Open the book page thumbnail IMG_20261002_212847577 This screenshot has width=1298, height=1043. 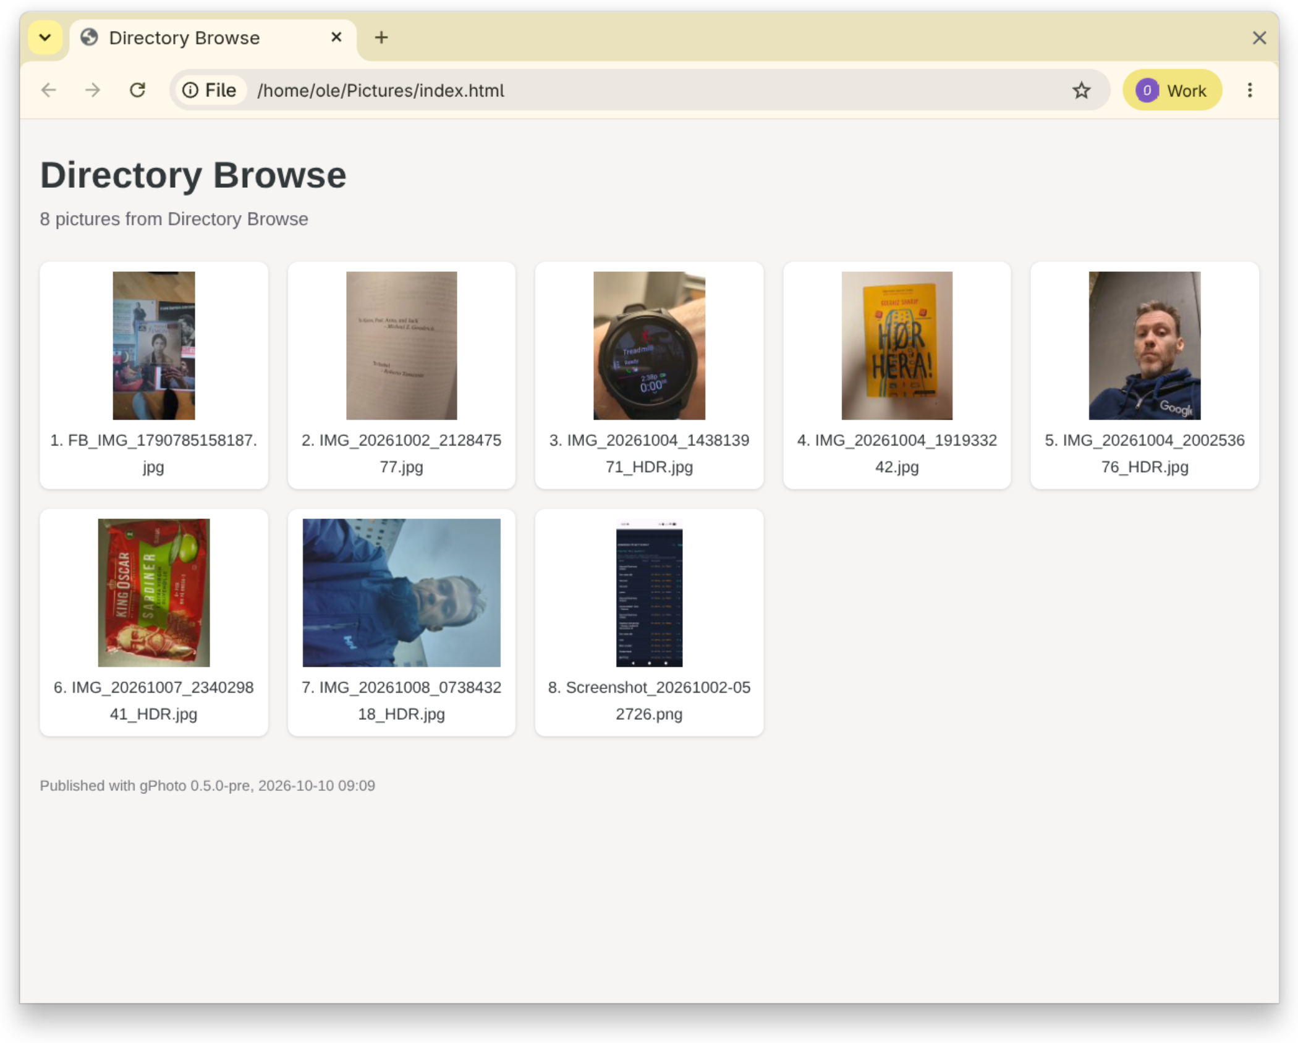click(x=401, y=345)
